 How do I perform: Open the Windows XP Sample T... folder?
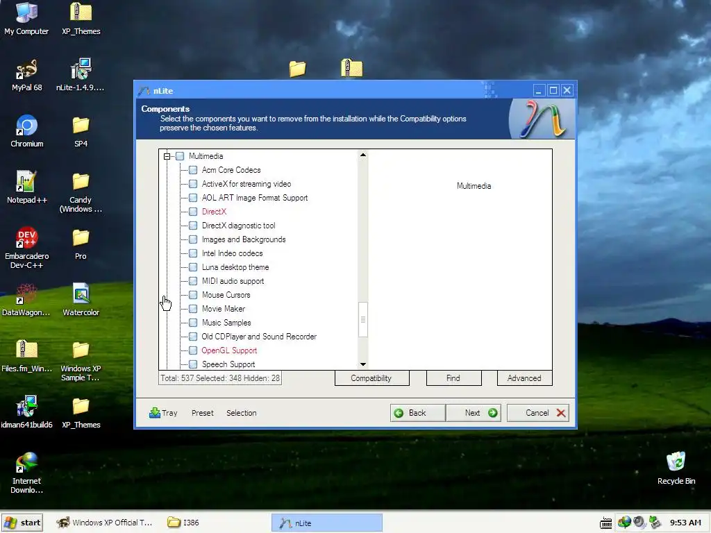(81, 360)
